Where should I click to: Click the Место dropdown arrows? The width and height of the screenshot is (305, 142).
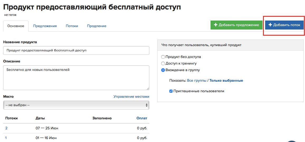coord(146,105)
